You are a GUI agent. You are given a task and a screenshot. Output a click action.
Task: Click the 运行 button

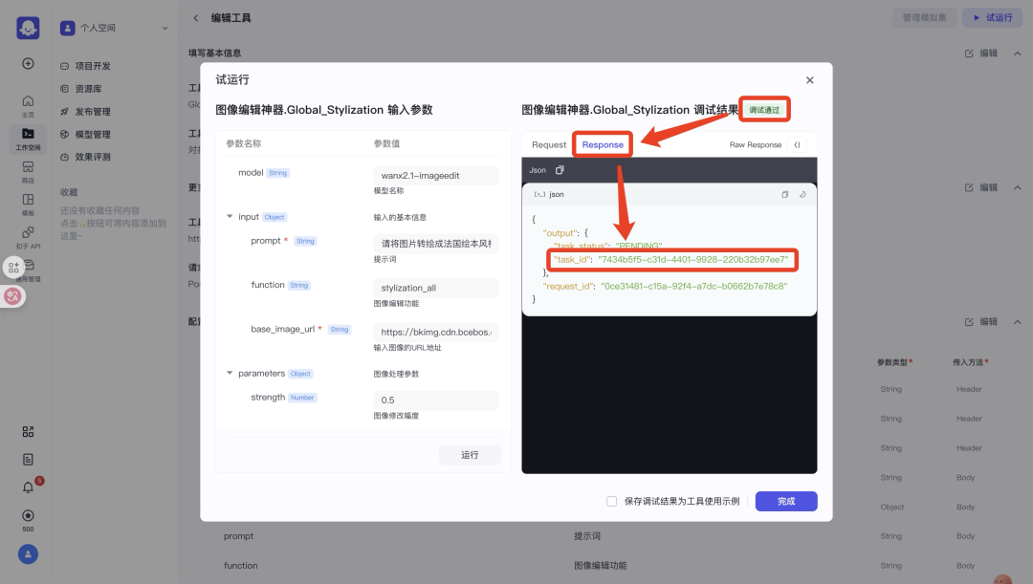[x=470, y=455]
